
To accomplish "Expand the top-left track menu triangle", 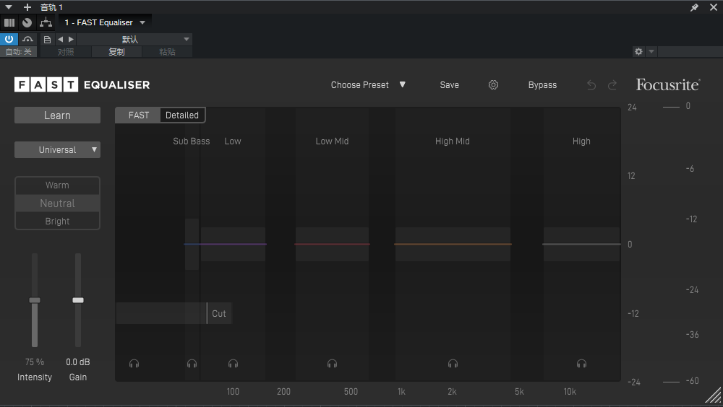I will pyautogui.click(x=8, y=7).
